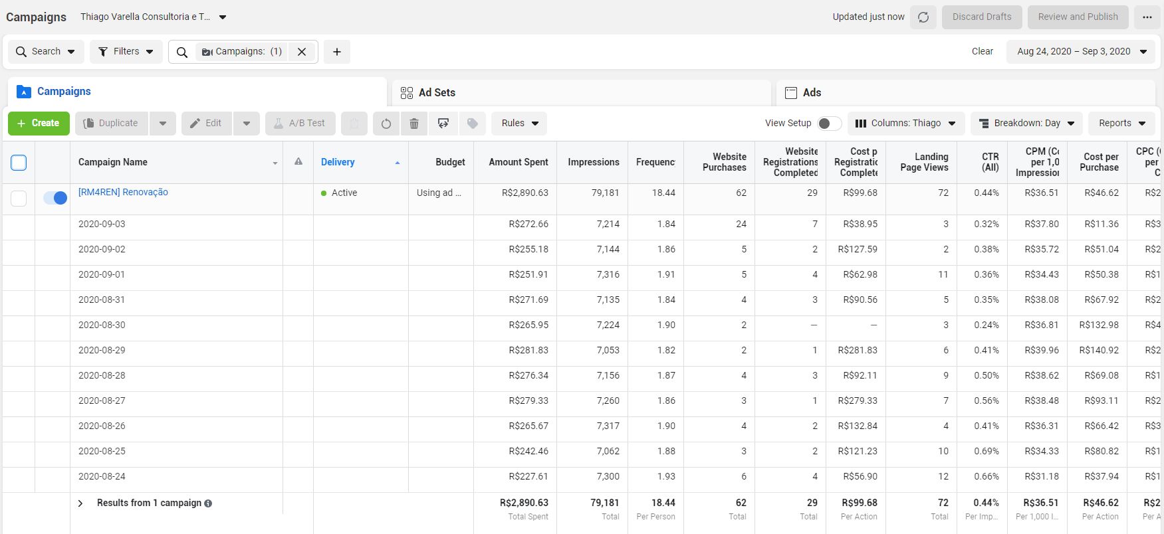Expand the Results from 1 campaign row
This screenshot has width=1164, height=534.
(80, 503)
